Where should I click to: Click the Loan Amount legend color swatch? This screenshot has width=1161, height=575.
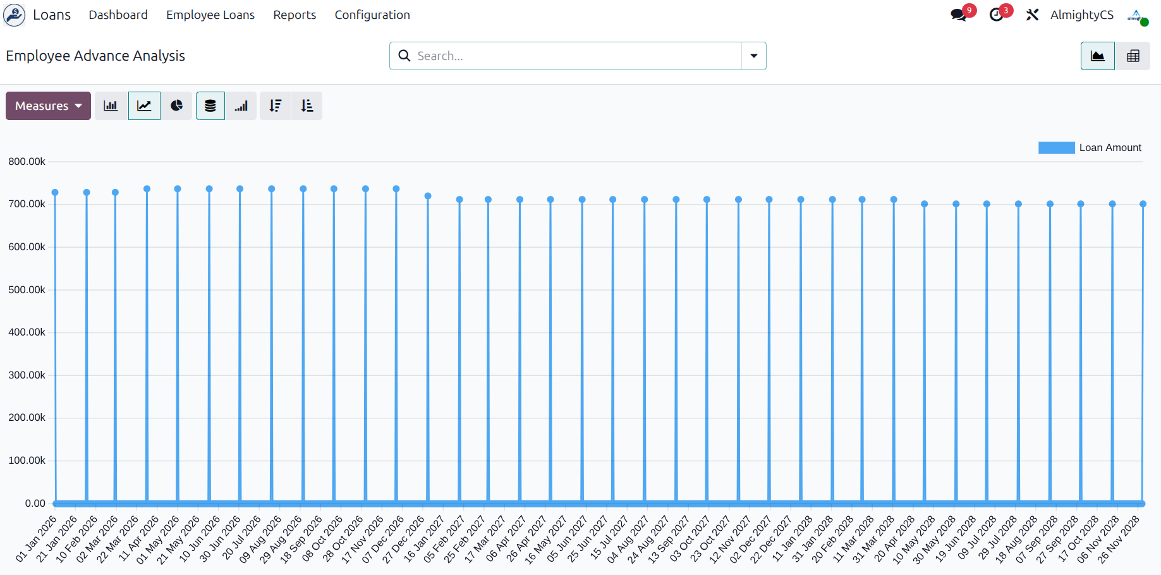tap(1056, 148)
